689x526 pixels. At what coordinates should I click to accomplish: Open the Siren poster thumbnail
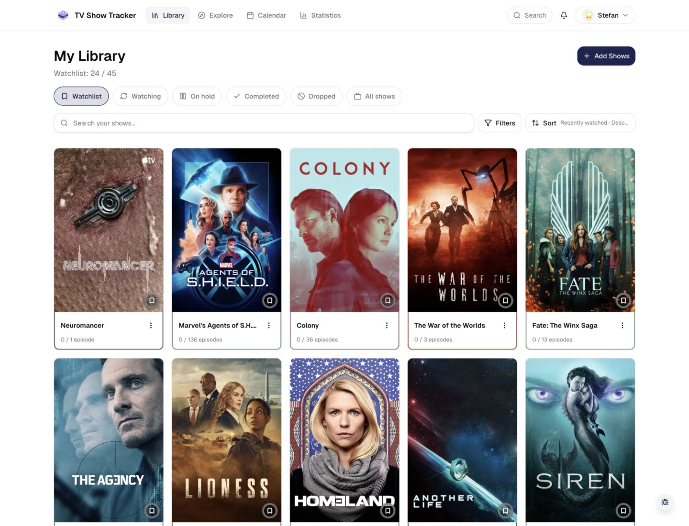click(580, 440)
